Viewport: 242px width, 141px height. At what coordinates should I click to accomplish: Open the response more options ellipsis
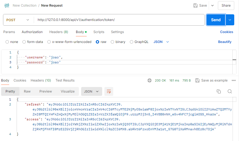(234, 80)
